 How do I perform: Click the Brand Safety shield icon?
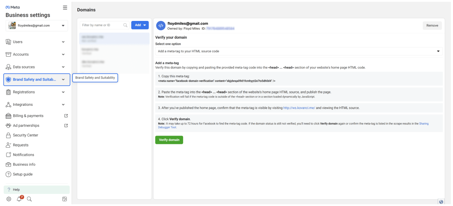[8, 80]
